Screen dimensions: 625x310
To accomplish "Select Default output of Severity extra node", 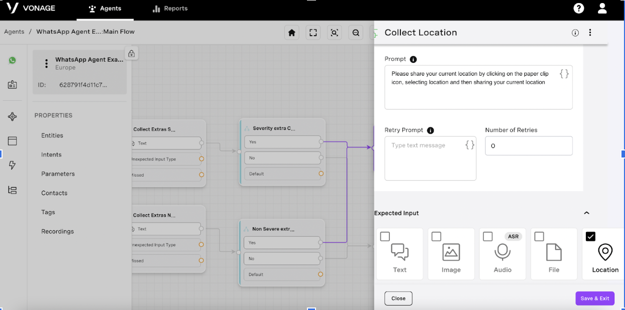I will coord(281,174).
